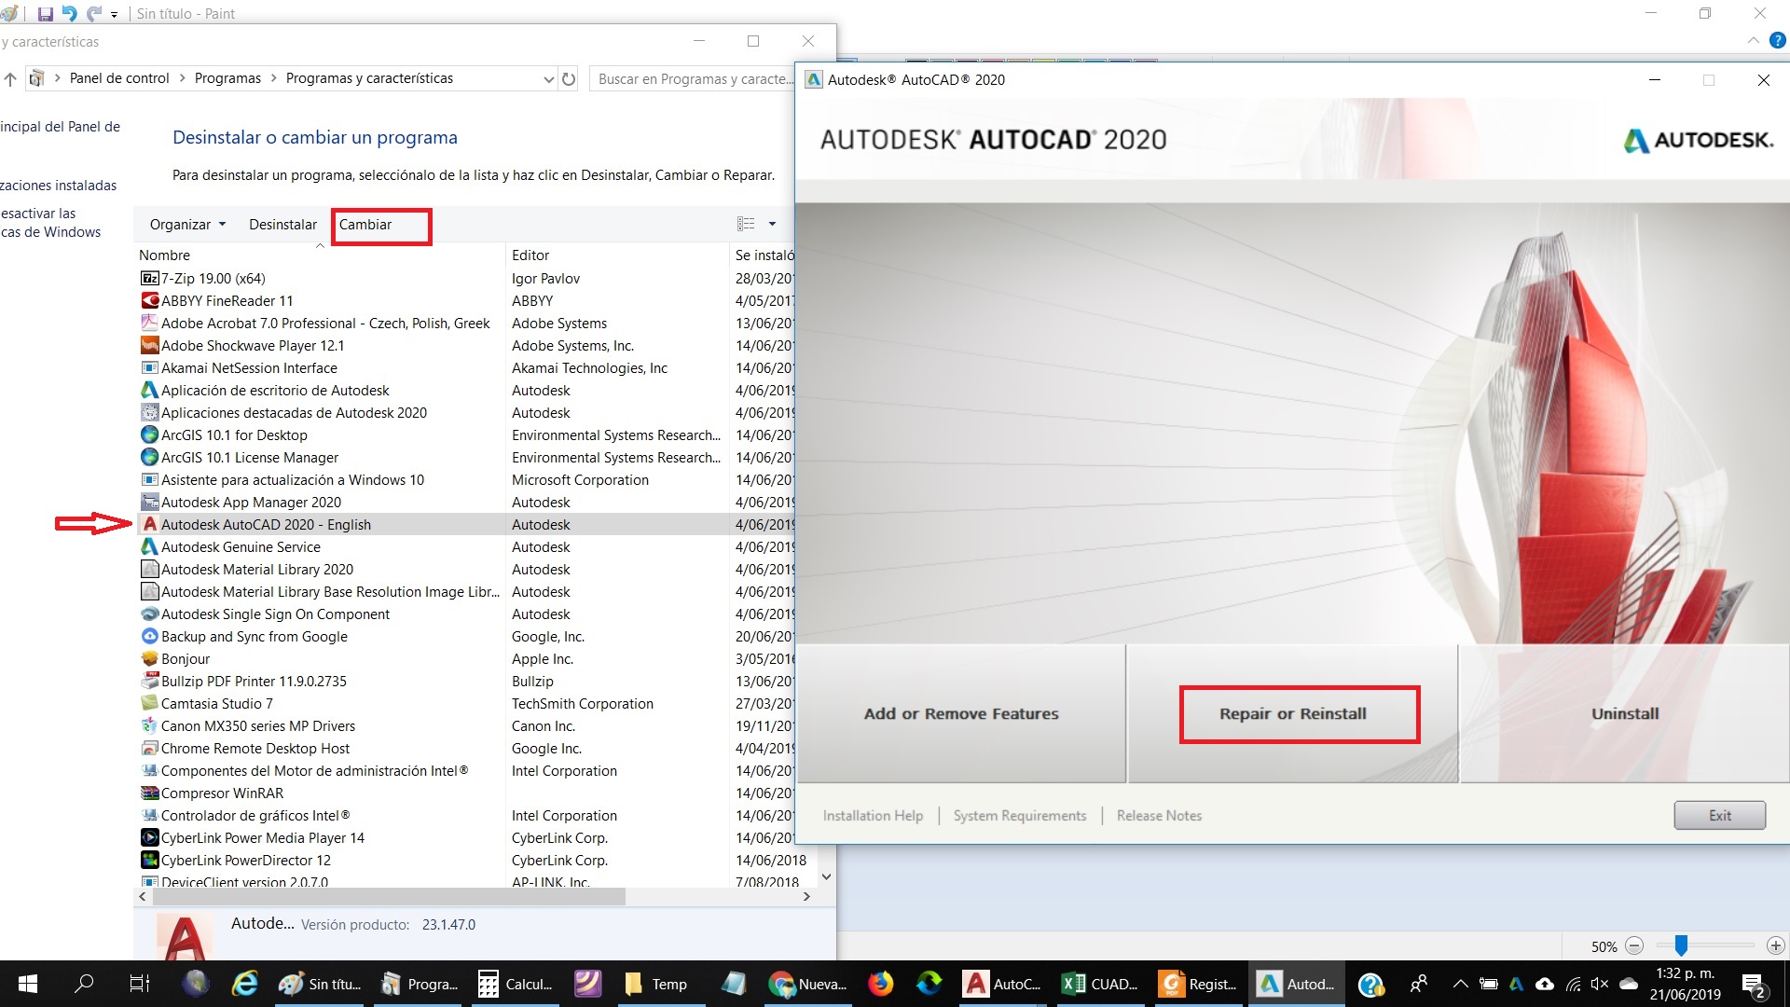Click the Refresh icon next to the address bar
This screenshot has width=1790, height=1007.
pos(570,78)
